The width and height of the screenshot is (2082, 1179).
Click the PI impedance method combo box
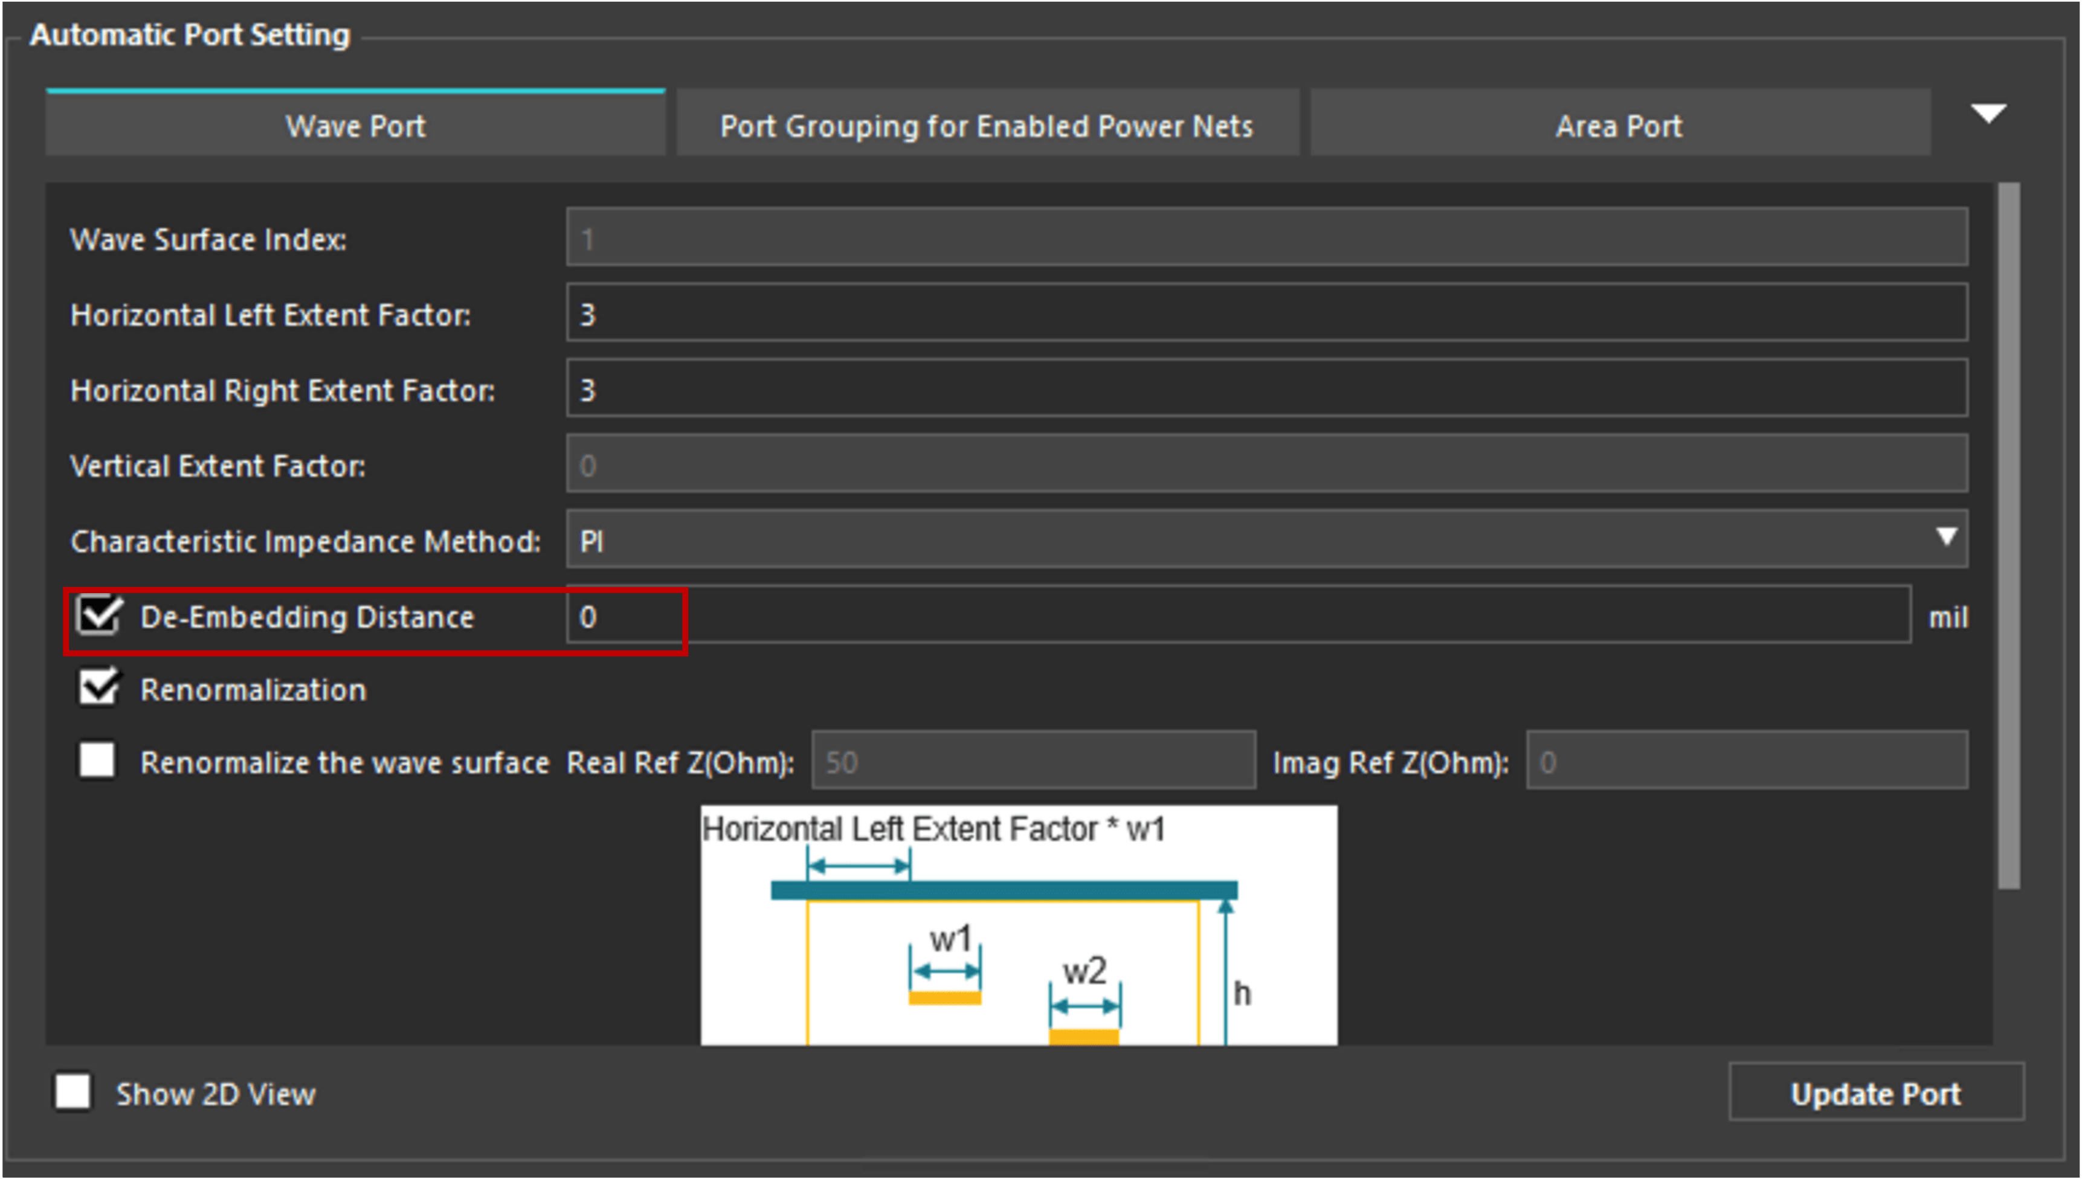click(1215, 539)
